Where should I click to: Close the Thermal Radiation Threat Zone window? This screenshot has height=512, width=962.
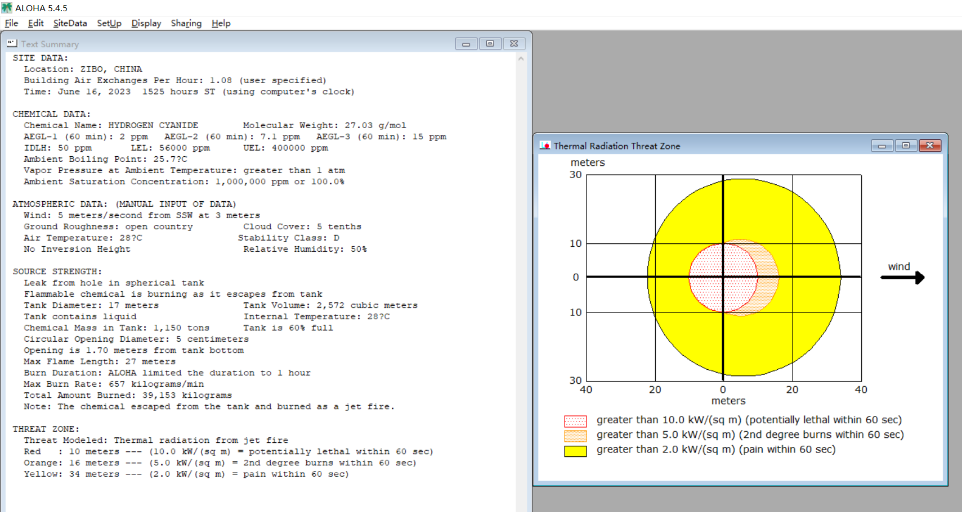(930, 146)
